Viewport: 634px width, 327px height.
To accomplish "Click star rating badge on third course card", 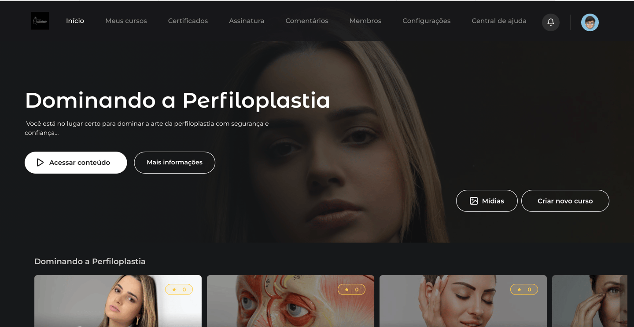I will coord(524,289).
